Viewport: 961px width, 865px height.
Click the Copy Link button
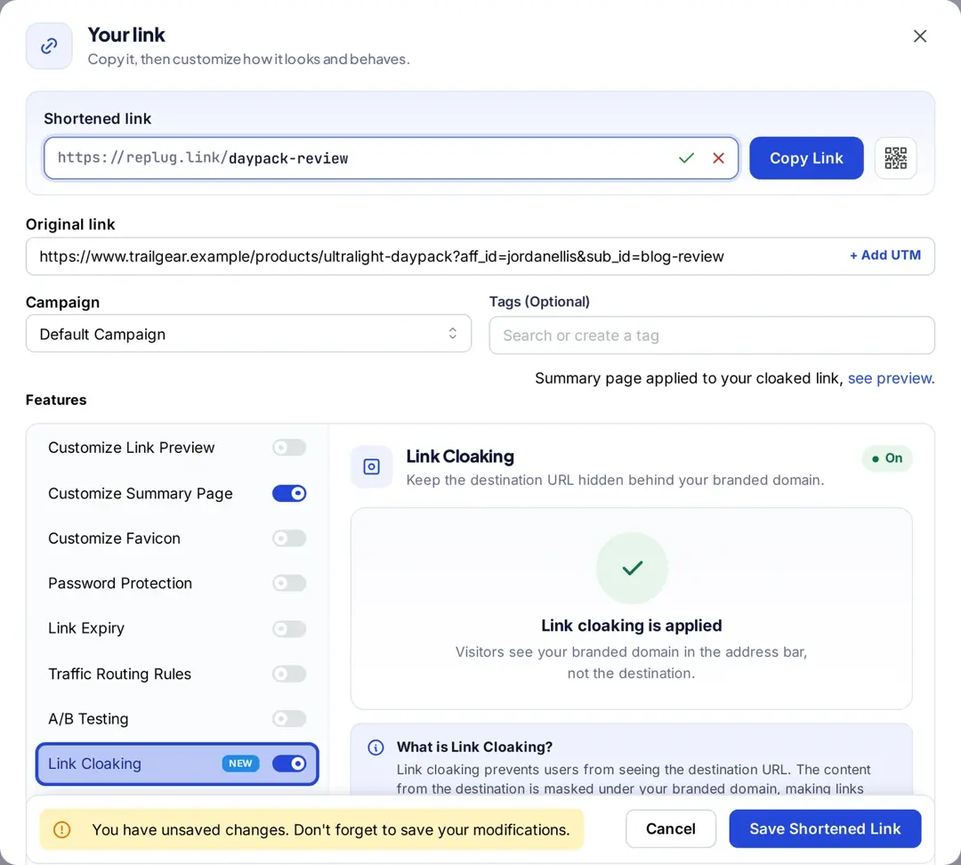806,158
